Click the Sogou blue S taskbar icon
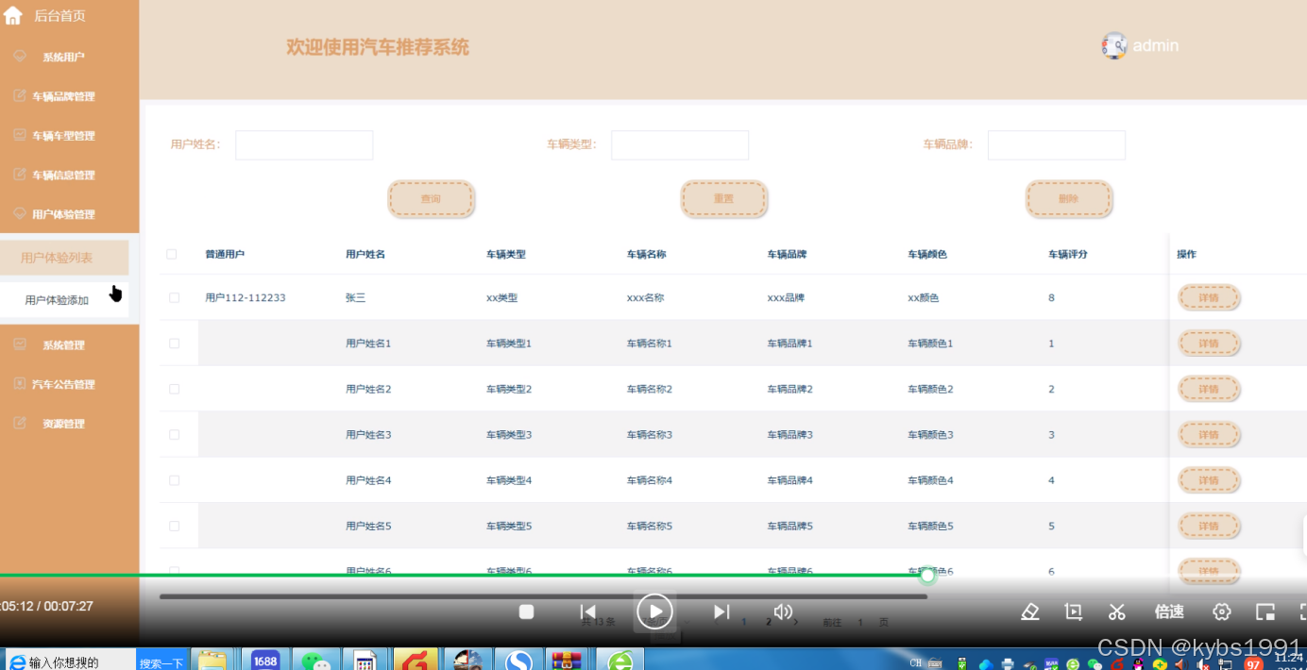 coord(518,660)
